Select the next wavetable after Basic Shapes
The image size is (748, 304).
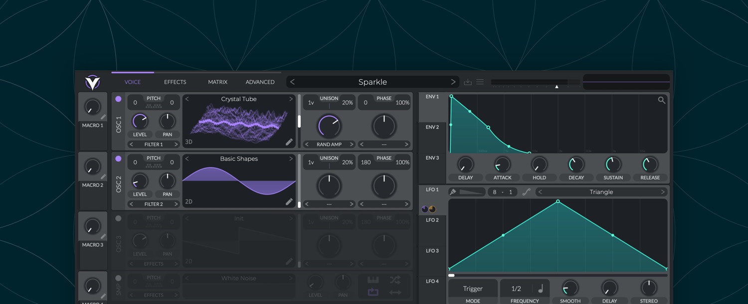tap(292, 159)
